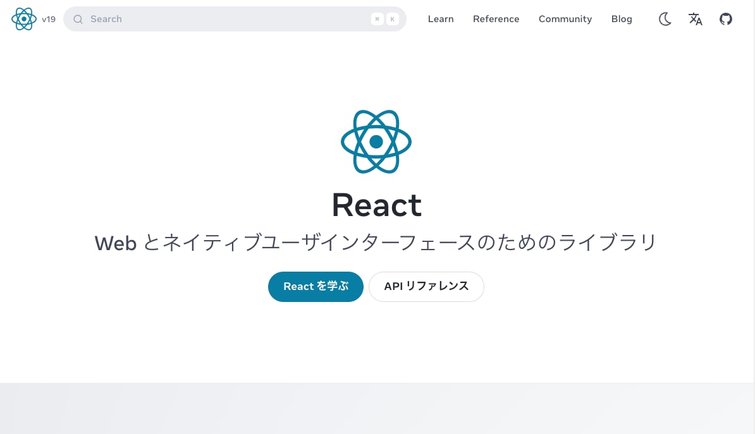
Task: Focus the Search input field
Action: [235, 19]
